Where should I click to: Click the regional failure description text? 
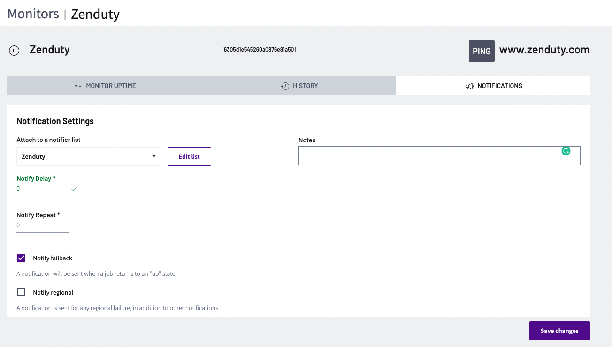[118, 308]
